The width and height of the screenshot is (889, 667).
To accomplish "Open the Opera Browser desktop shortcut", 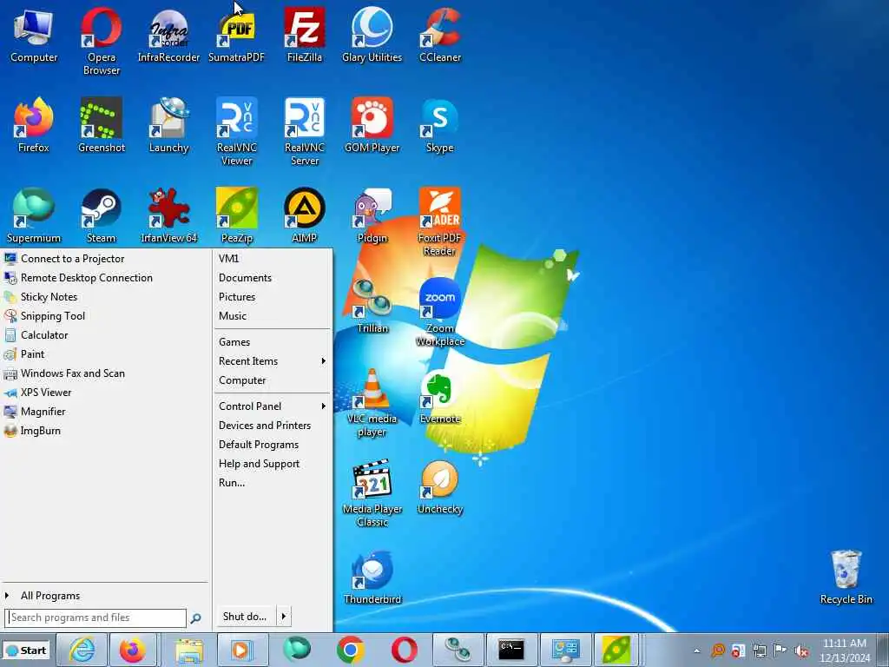I will click(x=101, y=40).
